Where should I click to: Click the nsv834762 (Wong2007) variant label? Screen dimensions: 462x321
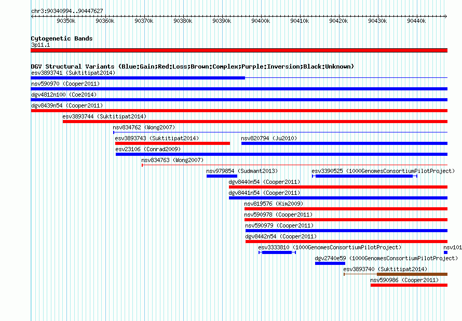pyautogui.click(x=144, y=127)
